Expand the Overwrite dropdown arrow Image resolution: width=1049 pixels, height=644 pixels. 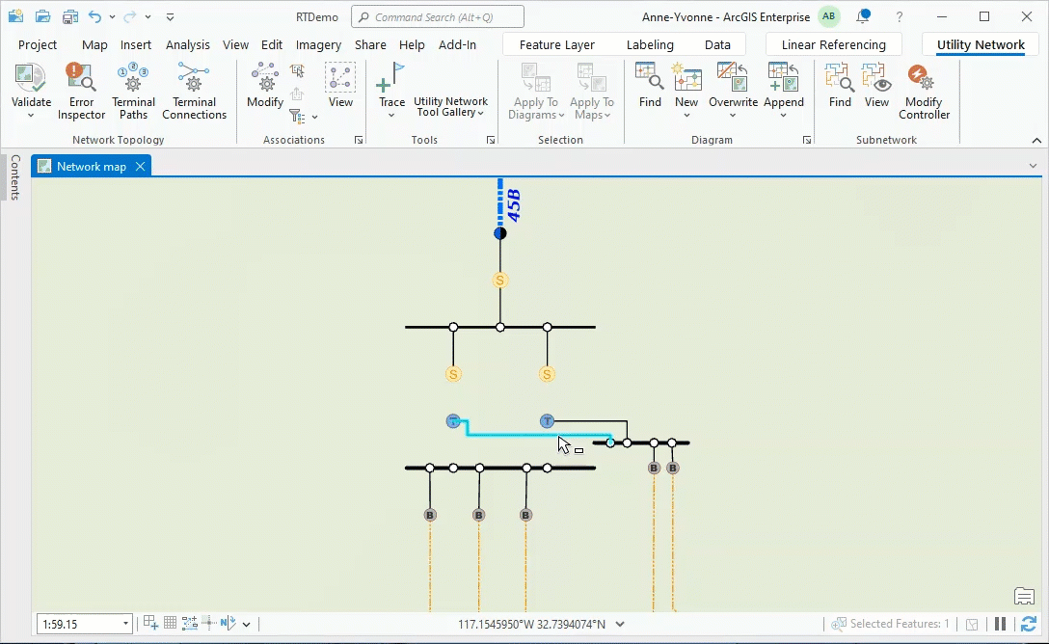click(733, 117)
